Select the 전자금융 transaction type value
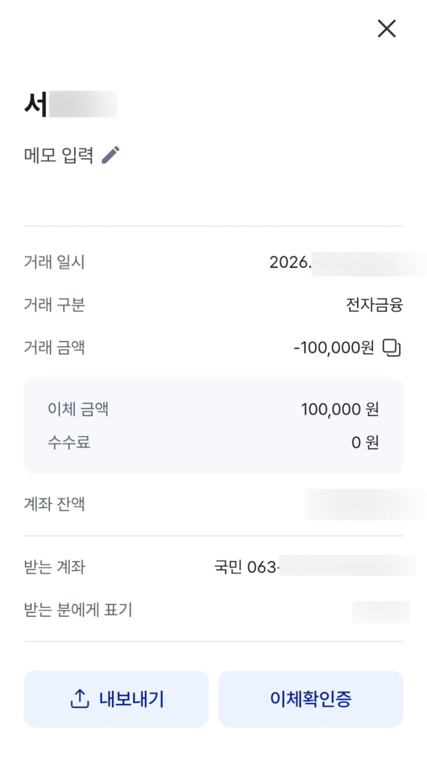This screenshot has height=762, width=427. [x=374, y=305]
